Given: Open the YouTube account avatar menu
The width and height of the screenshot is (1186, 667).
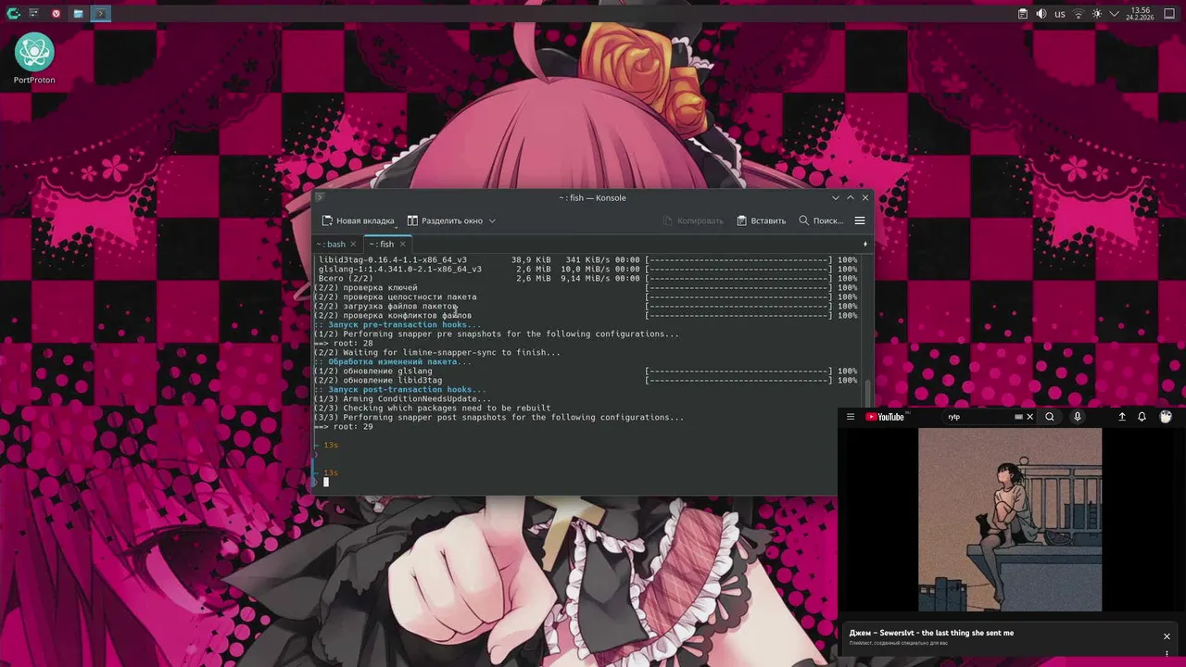Looking at the screenshot, I should [x=1166, y=417].
